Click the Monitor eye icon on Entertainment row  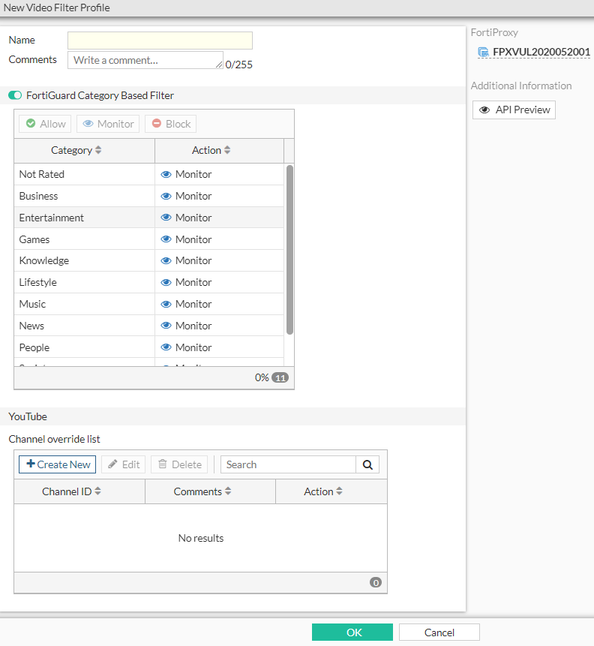click(166, 217)
